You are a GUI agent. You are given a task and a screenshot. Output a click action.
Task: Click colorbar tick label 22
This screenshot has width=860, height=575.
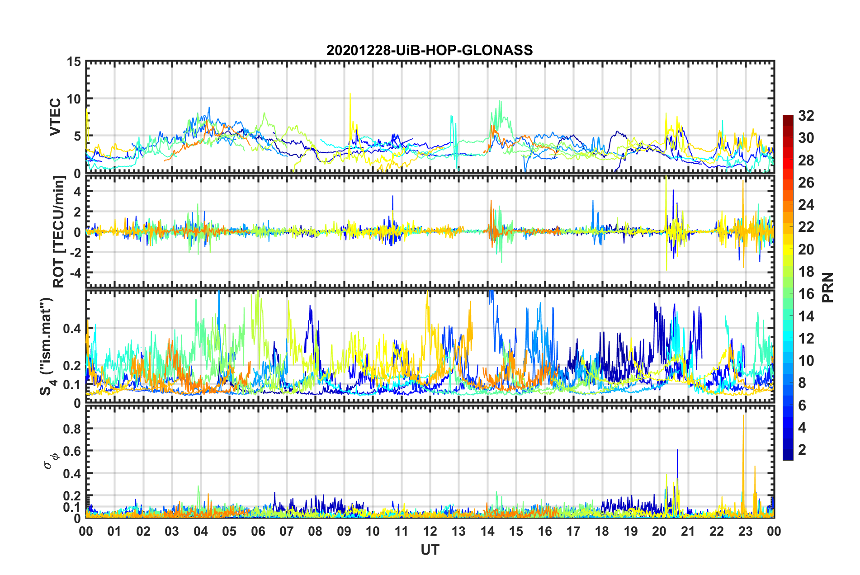pos(806,227)
